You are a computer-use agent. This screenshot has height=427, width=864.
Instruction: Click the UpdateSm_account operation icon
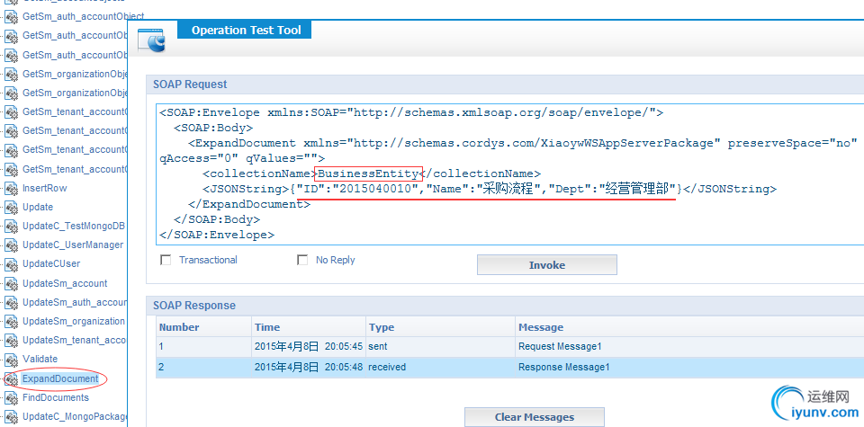12,284
